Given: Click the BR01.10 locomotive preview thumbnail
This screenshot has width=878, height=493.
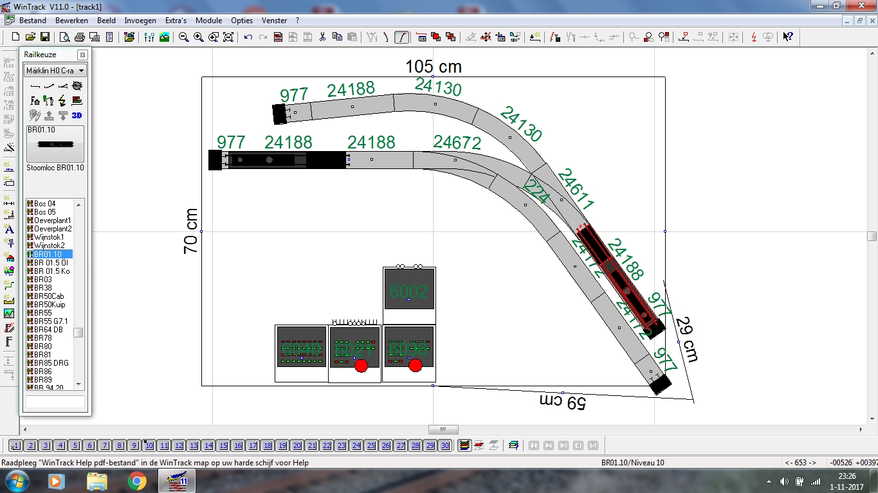Looking at the screenshot, I should pos(55,144).
